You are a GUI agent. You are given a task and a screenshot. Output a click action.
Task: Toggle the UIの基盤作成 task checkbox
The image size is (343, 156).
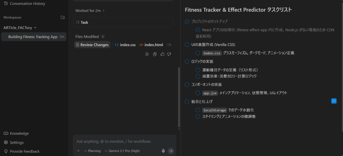(187, 45)
